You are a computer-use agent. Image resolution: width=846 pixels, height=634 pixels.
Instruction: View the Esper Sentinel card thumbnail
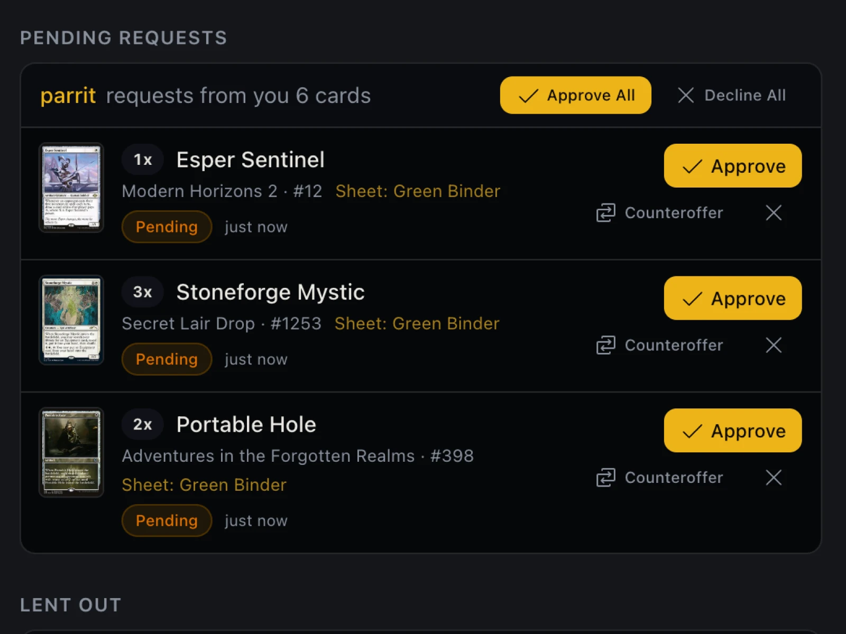71,188
